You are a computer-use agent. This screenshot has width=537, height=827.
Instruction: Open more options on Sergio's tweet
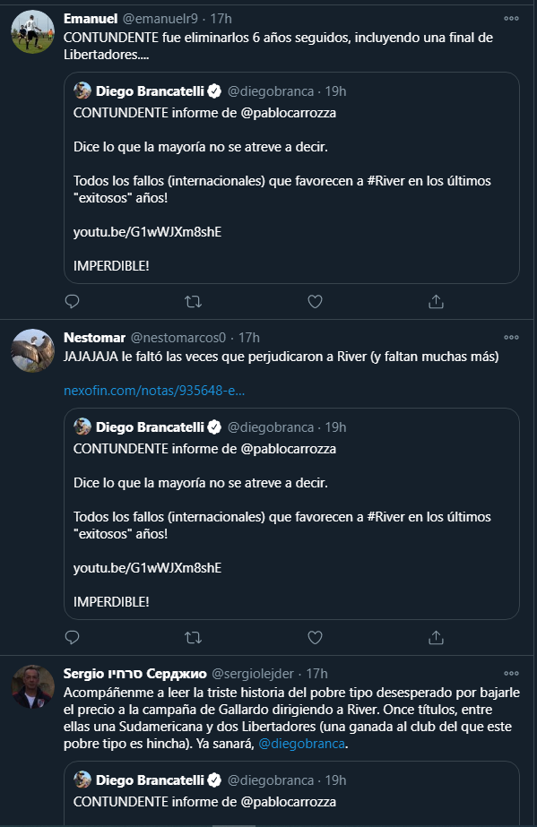click(x=511, y=674)
